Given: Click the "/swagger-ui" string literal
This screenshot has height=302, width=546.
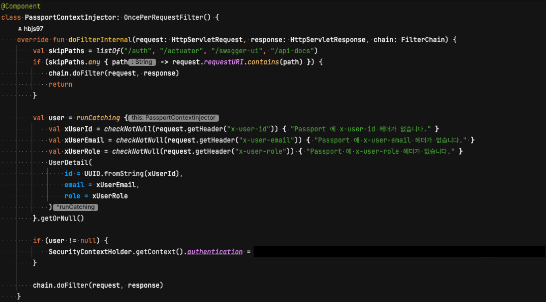Looking at the screenshot, I should click(x=237, y=51).
